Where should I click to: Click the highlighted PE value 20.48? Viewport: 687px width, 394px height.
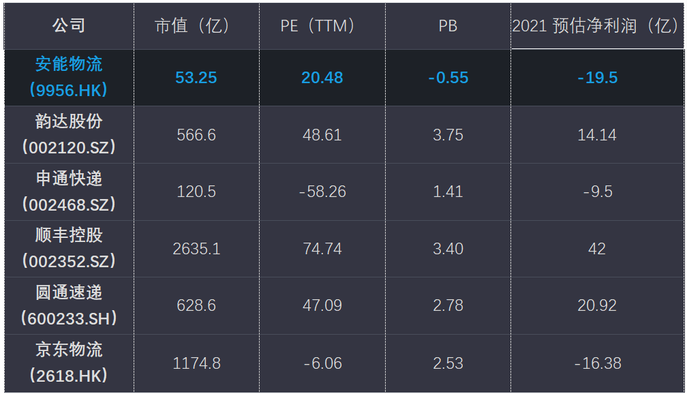tap(322, 78)
